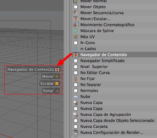
Task: Choose Navegador Simplificado command entry
Action: click(x=115, y=61)
